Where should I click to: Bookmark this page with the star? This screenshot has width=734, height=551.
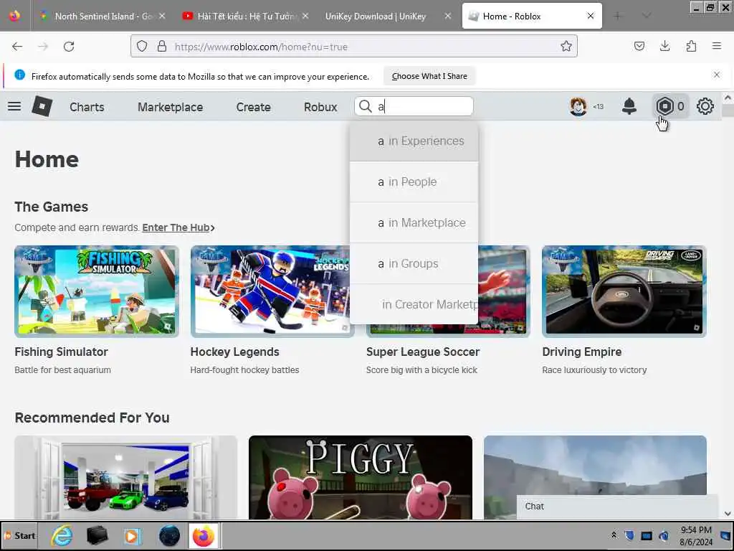566,46
